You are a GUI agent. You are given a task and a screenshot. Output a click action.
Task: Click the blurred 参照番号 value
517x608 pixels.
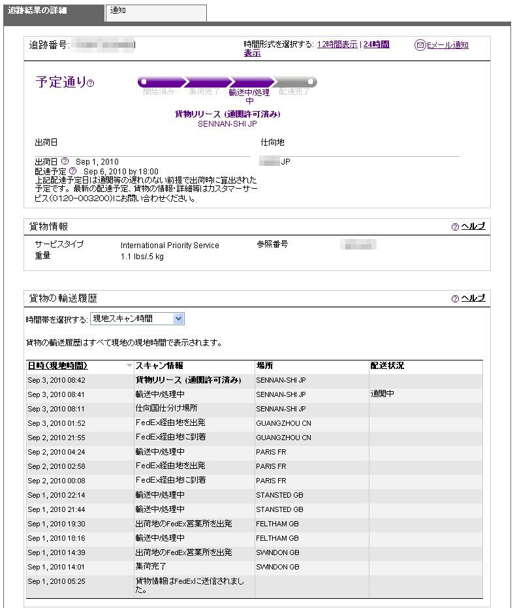pos(358,244)
